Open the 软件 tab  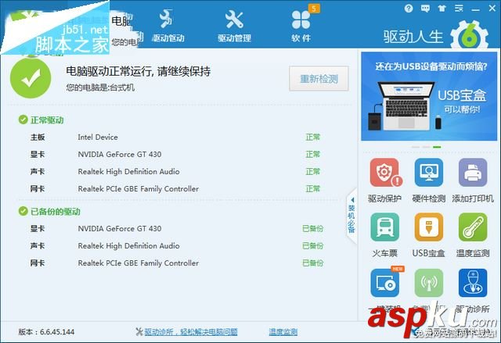[x=301, y=26]
